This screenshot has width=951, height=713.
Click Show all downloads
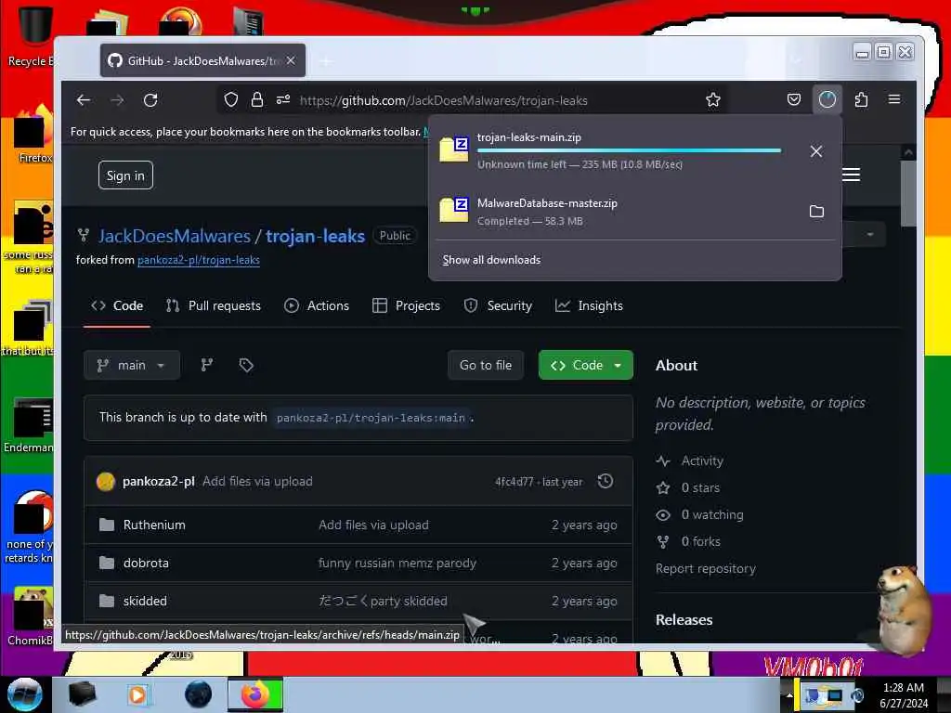click(x=491, y=260)
